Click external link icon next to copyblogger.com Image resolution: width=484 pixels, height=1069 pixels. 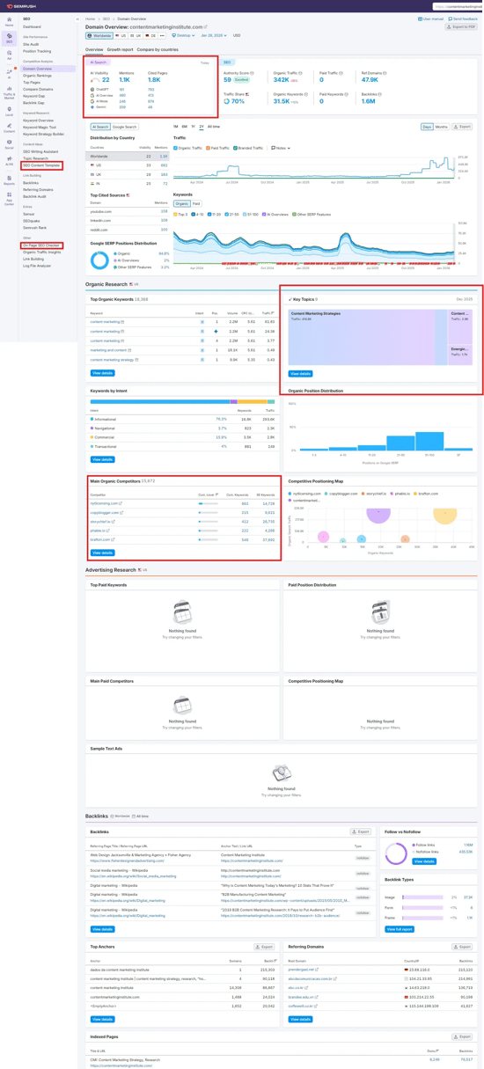121,512
